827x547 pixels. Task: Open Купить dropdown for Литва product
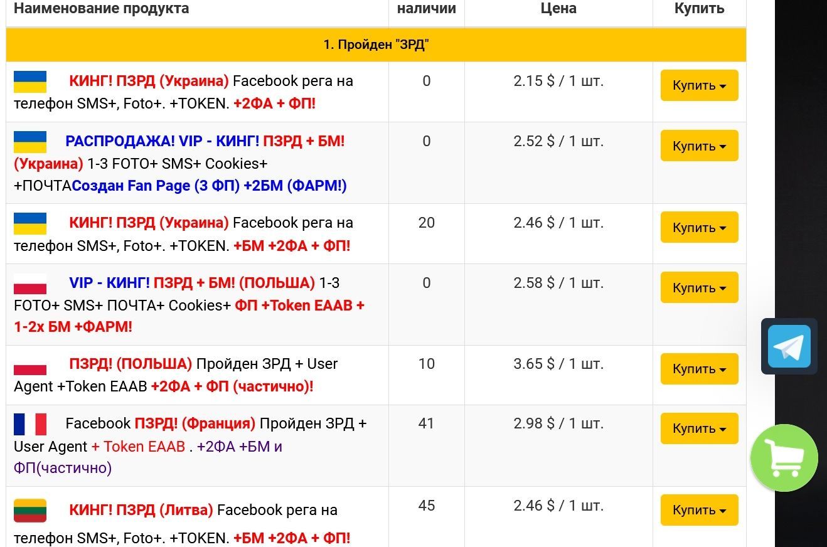pos(699,510)
